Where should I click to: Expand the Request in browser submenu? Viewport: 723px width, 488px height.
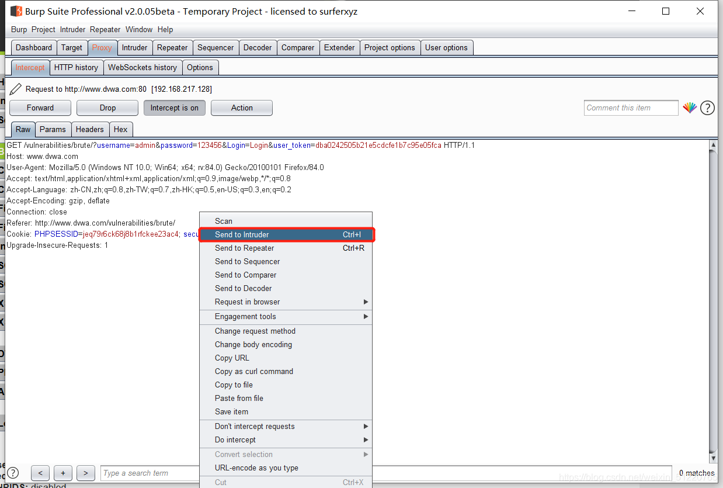tap(286, 302)
